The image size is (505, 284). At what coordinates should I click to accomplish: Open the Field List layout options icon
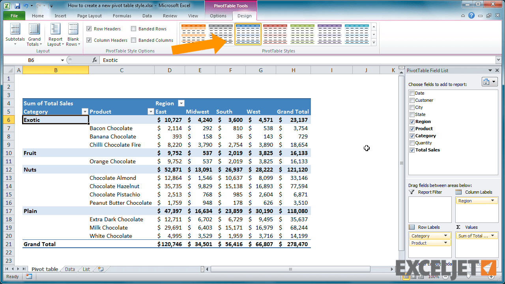[x=489, y=81]
